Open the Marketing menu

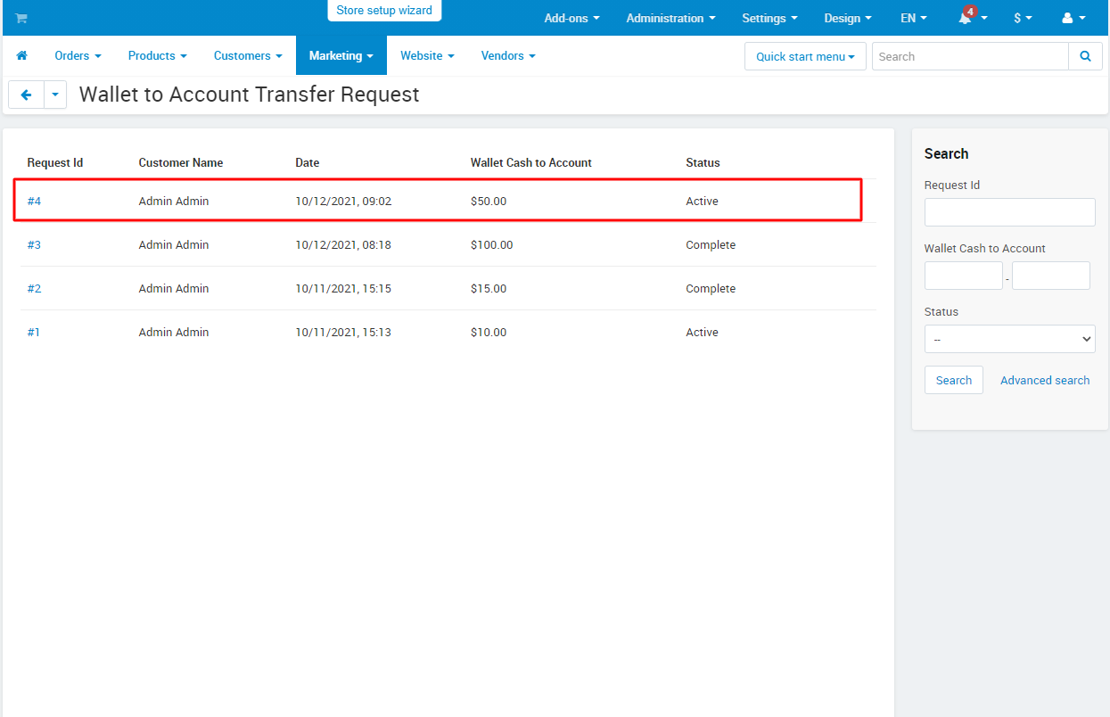341,55
